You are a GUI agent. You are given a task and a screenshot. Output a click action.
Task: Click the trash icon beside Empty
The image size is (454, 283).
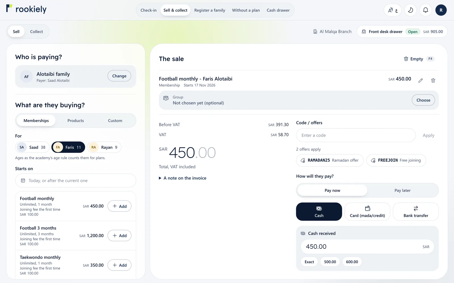[406, 59]
